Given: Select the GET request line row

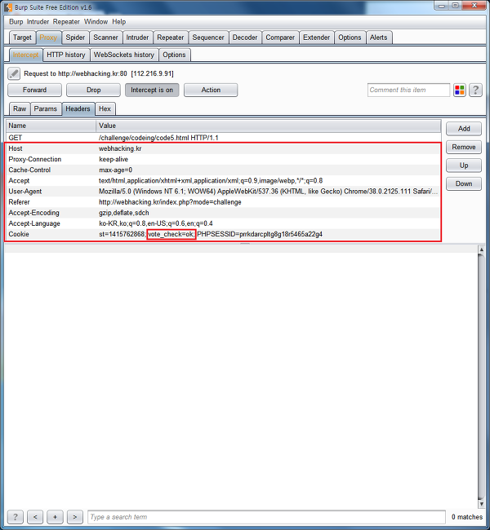Looking at the screenshot, I should (x=224, y=138).
